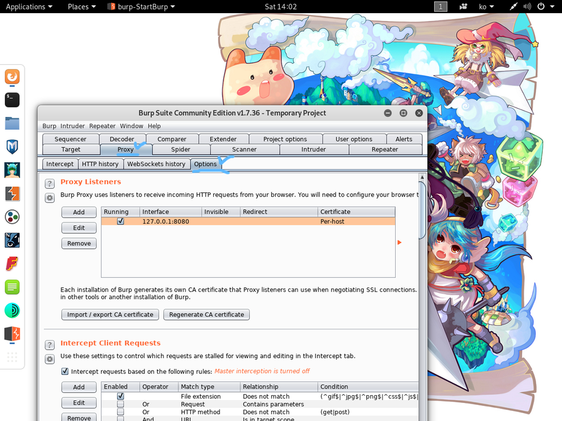This screenshot has height=421, width=562.
Task: Open the green notes dock icon
Action: [12, 287]
